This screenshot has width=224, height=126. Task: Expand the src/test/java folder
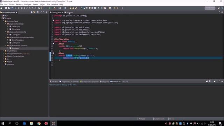(3, 51)
